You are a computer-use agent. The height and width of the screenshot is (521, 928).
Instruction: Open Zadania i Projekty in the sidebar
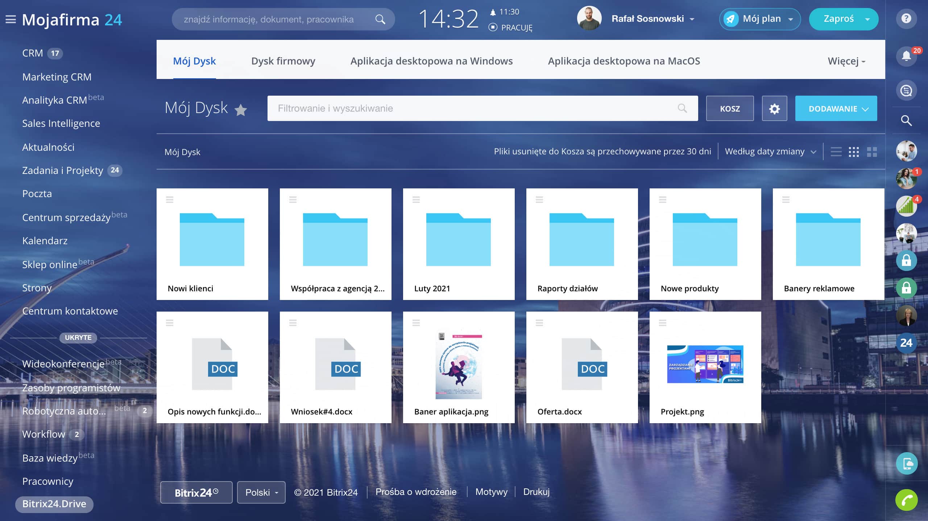63,170
